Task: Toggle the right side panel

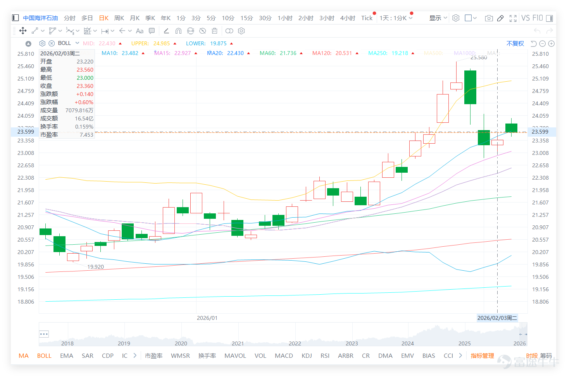Action: tap(550, 18)
